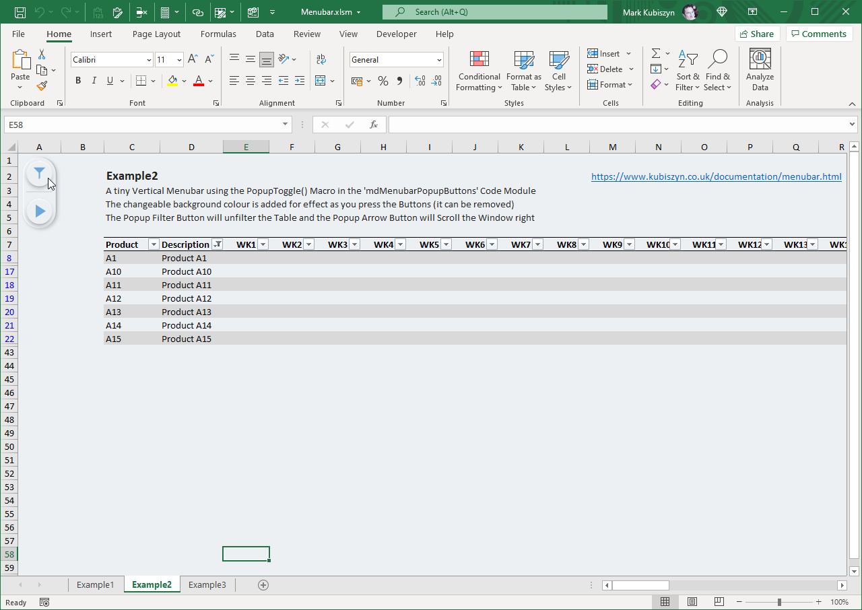862x610 pixels.
Task: Toggle Bold formatting
Action: tap(78, 81)
